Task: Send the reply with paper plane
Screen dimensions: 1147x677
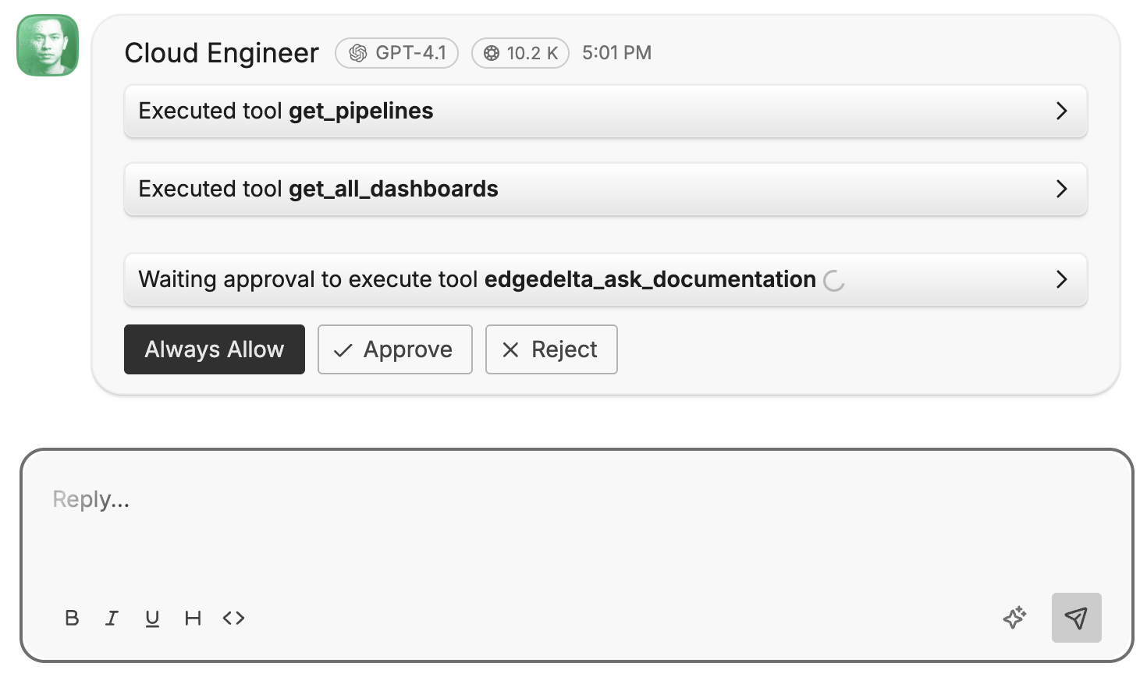Action: 1076,618
